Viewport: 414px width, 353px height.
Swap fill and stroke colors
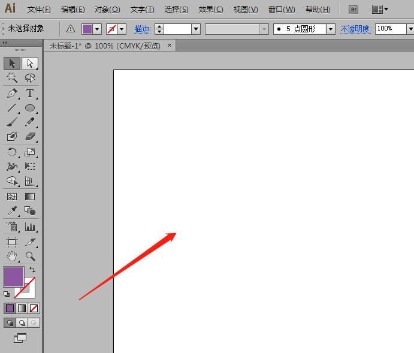tap(32, 270)
